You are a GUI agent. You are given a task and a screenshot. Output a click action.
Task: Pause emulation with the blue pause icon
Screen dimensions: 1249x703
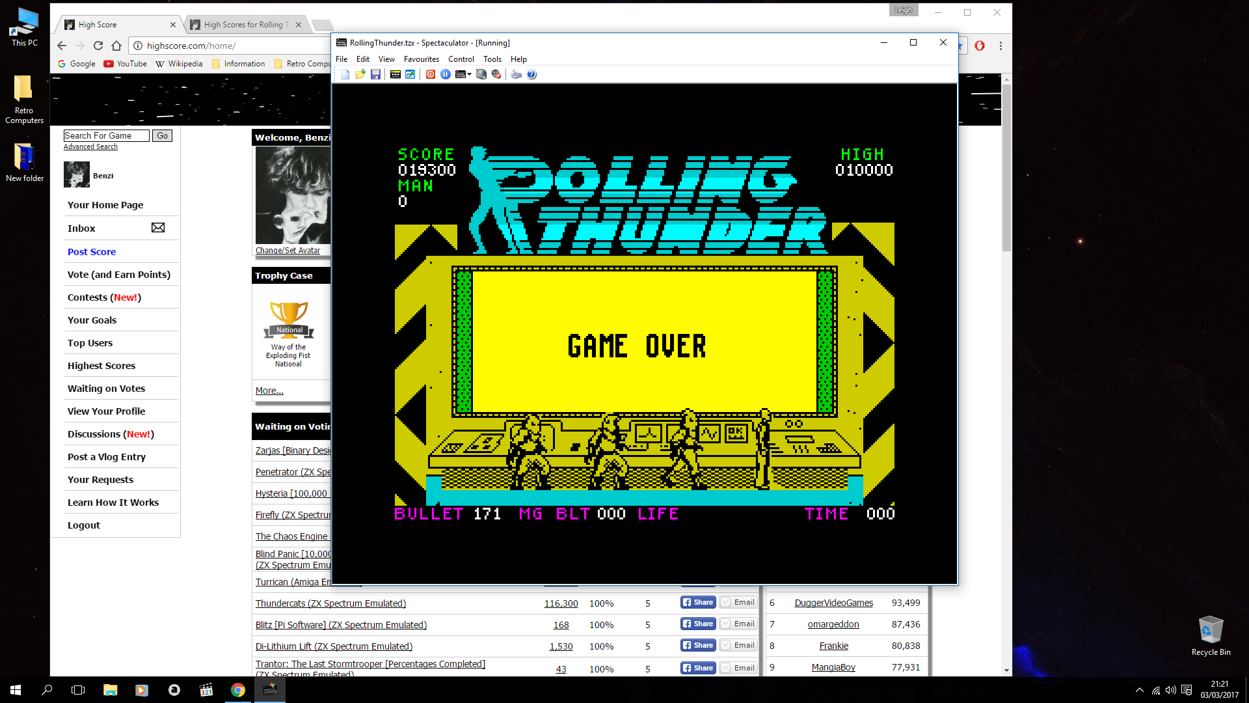coord(446,74)
